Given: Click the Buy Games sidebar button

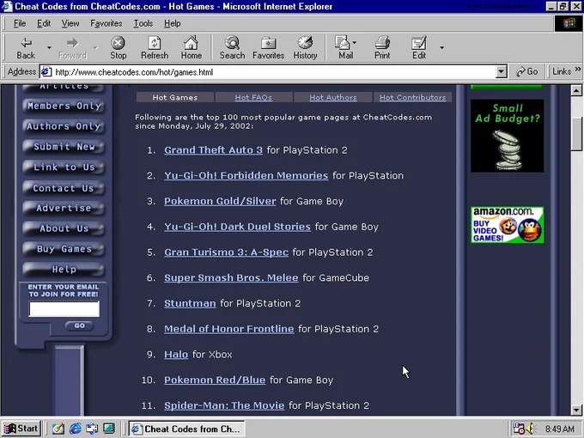Looking at the screenshot, I should coord(64,249).
